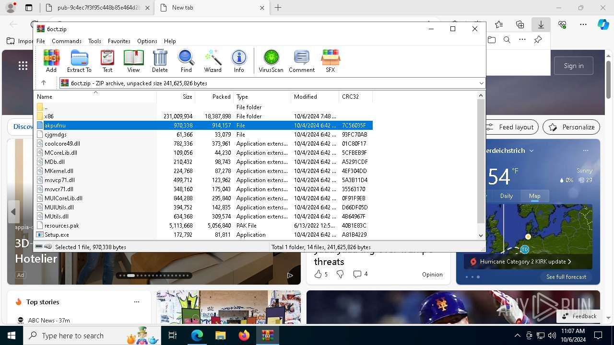Select the Map tab in weather card
The image size is (614, 345).
pyautogui.click(x=534, y=196)
